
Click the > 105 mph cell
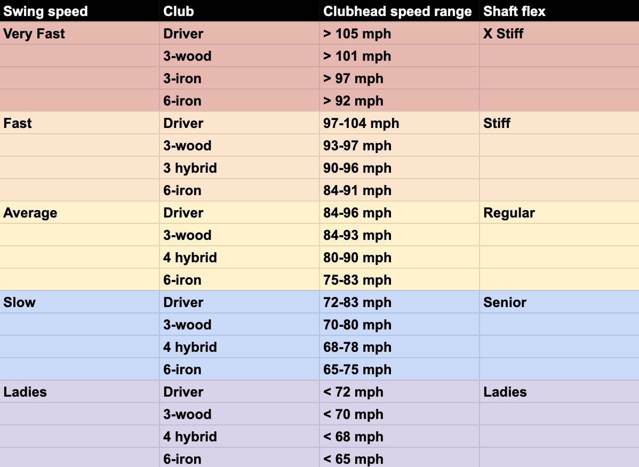point(357,34)
